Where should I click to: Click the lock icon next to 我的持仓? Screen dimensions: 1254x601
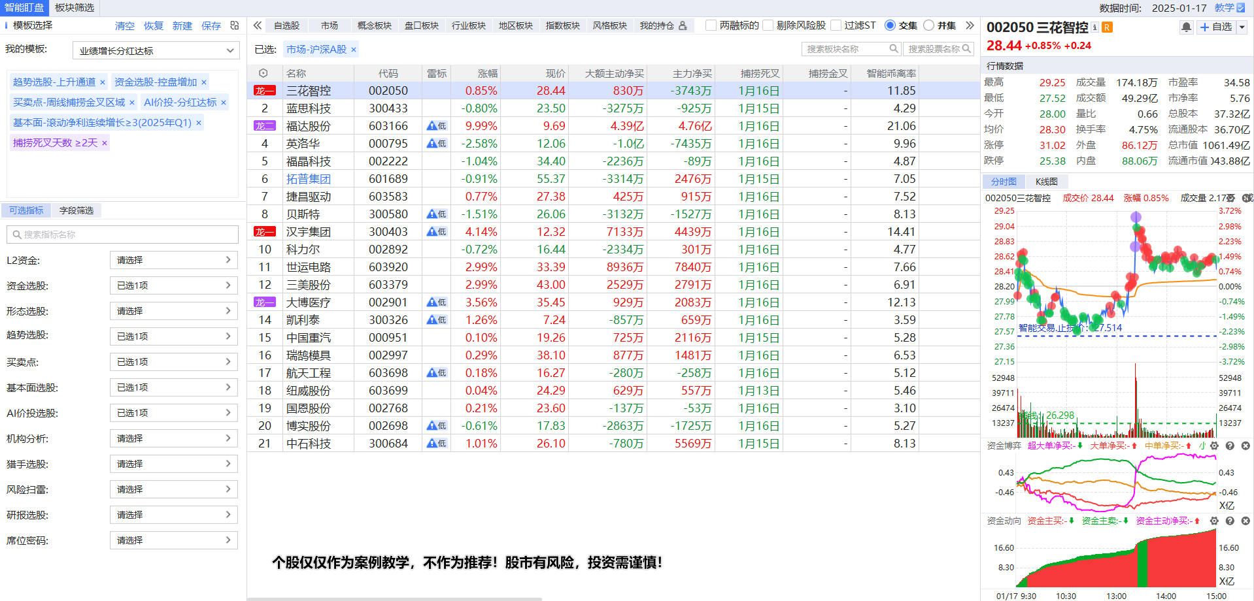pos(683,25)
